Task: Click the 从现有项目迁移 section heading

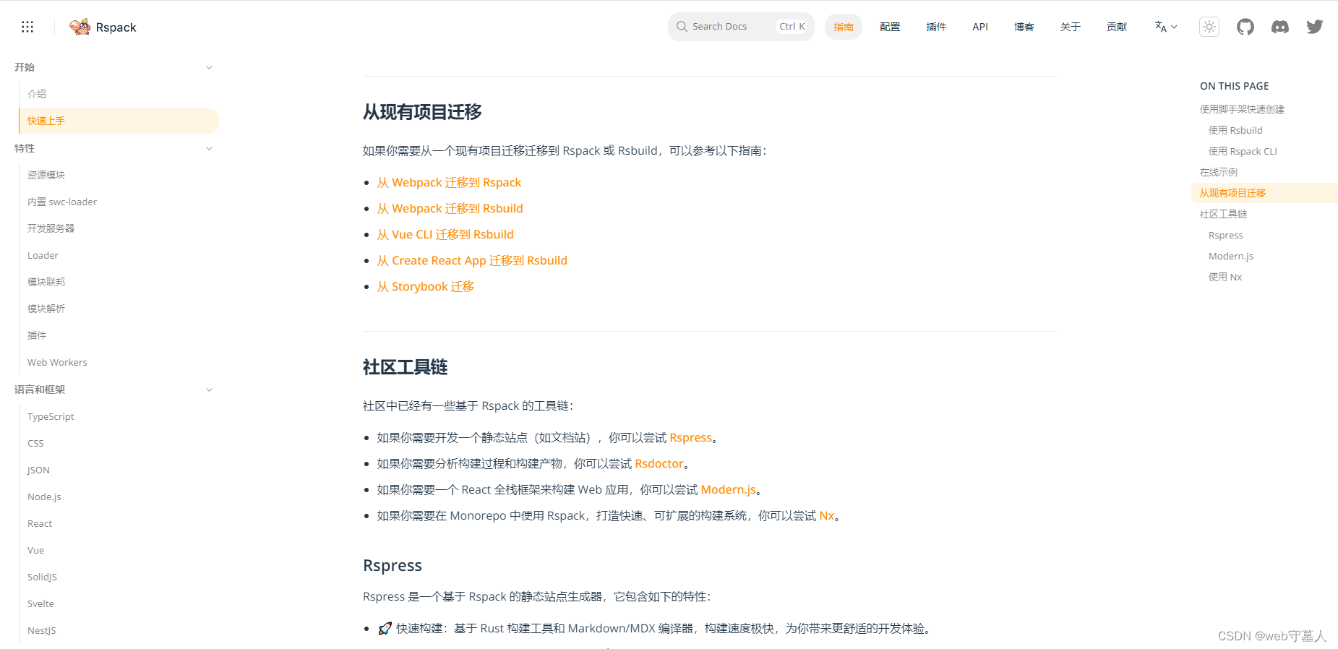Action: 422,112
